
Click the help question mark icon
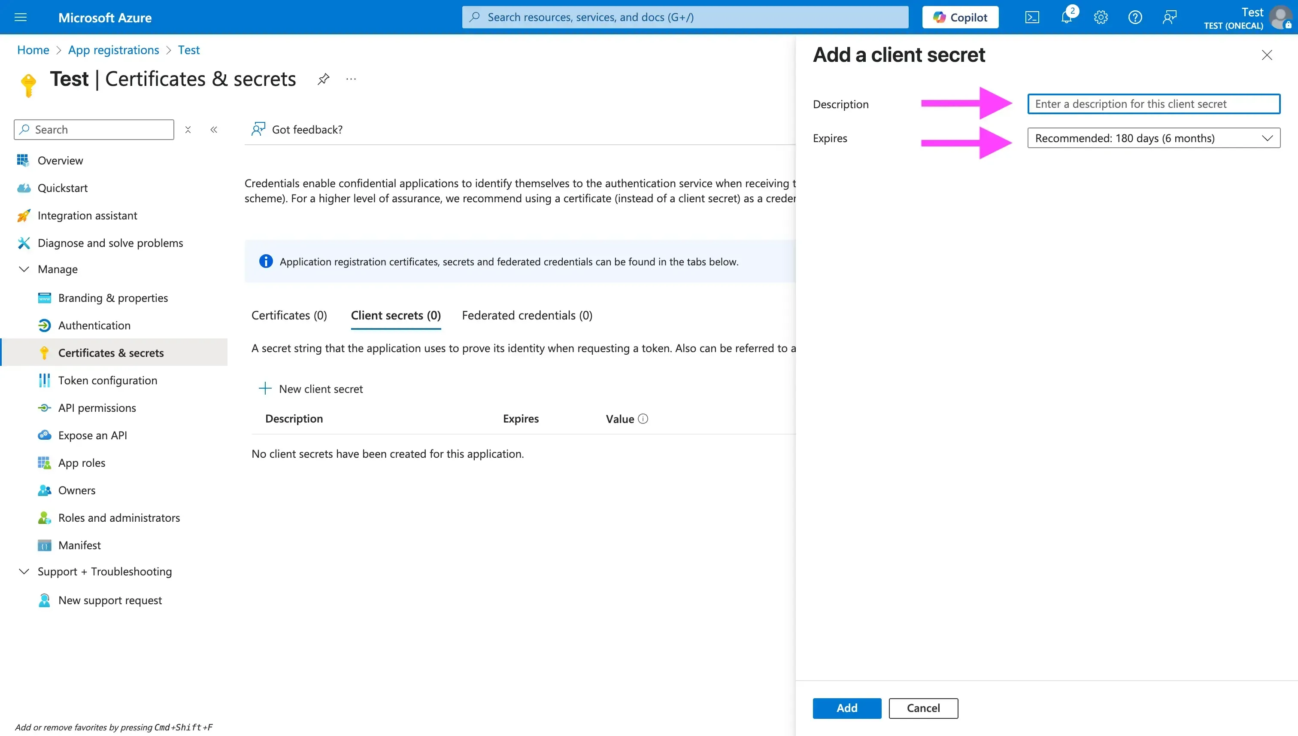coord(1135,17)
